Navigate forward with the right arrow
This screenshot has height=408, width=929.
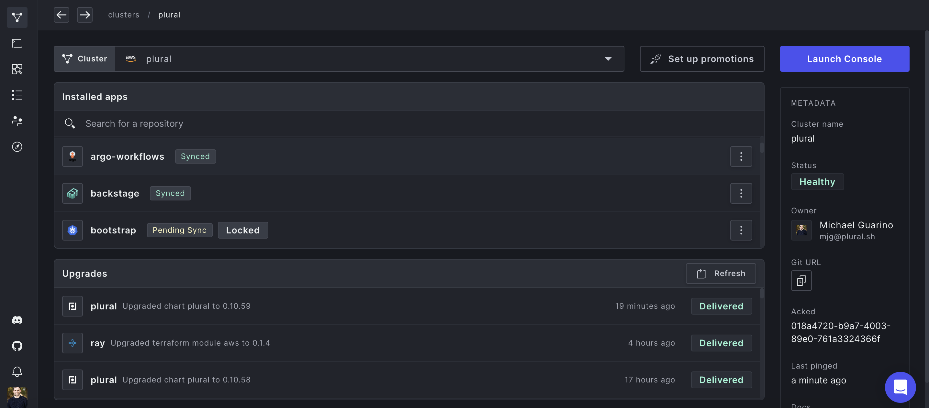[85, 15]
